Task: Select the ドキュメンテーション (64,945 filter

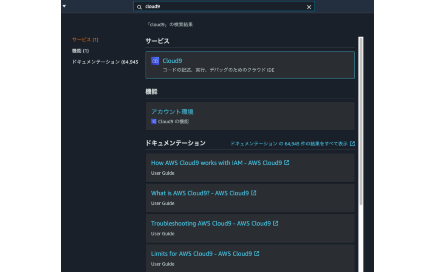Action: (105, 62)
